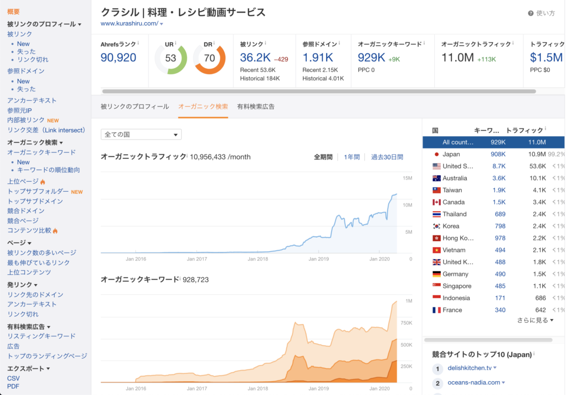Viewport: 567px width, 395px height.
Task: Click the DR 70 donut gauge
Action: [x=209, y=58]
